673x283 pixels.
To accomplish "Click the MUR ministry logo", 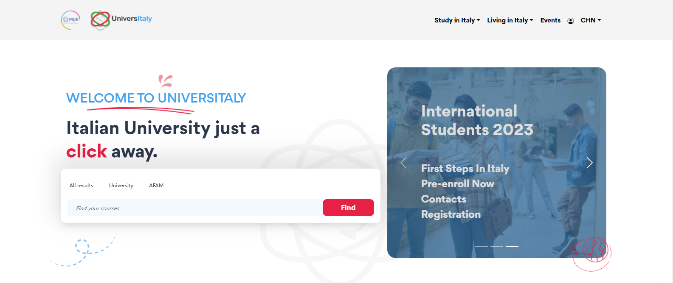I will click(x=70, y=20).
